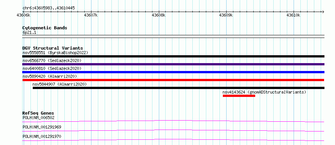The height and width of the screenshot is (145, 335).
Task: Click the DGV Structural Variants track title
Action: (53, 48)
